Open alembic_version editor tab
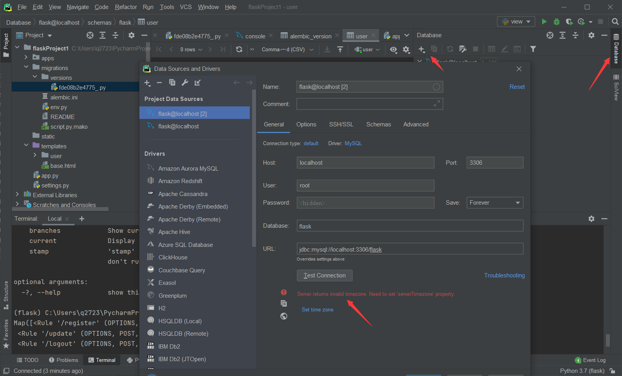This screenshot has height=376, width=622. click(x=311, y=36)
